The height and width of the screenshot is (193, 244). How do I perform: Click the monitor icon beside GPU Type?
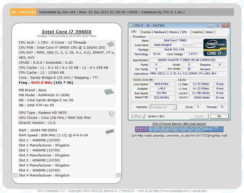pos(112,114)
